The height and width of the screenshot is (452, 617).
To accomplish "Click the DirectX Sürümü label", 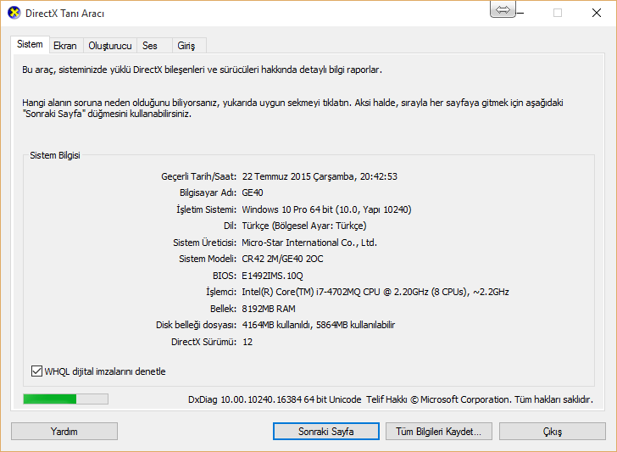I will (x=203, y=342).
